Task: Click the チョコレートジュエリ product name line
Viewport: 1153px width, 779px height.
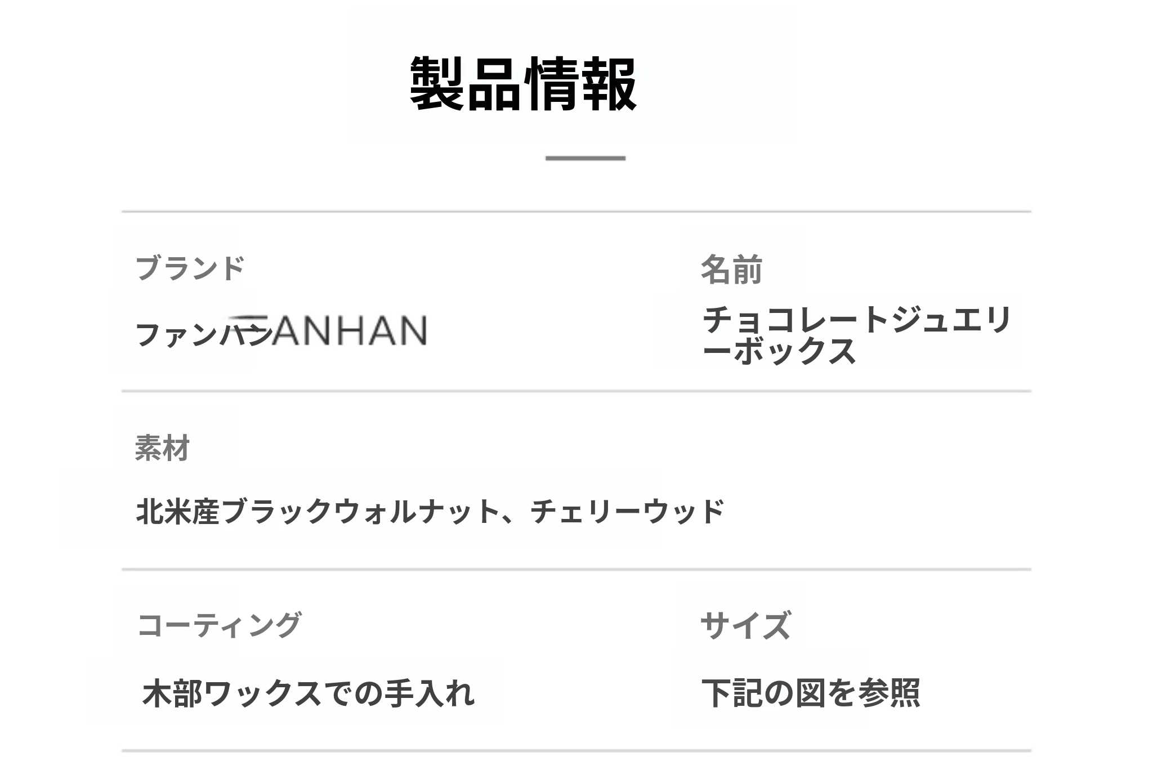Action: 856,320
